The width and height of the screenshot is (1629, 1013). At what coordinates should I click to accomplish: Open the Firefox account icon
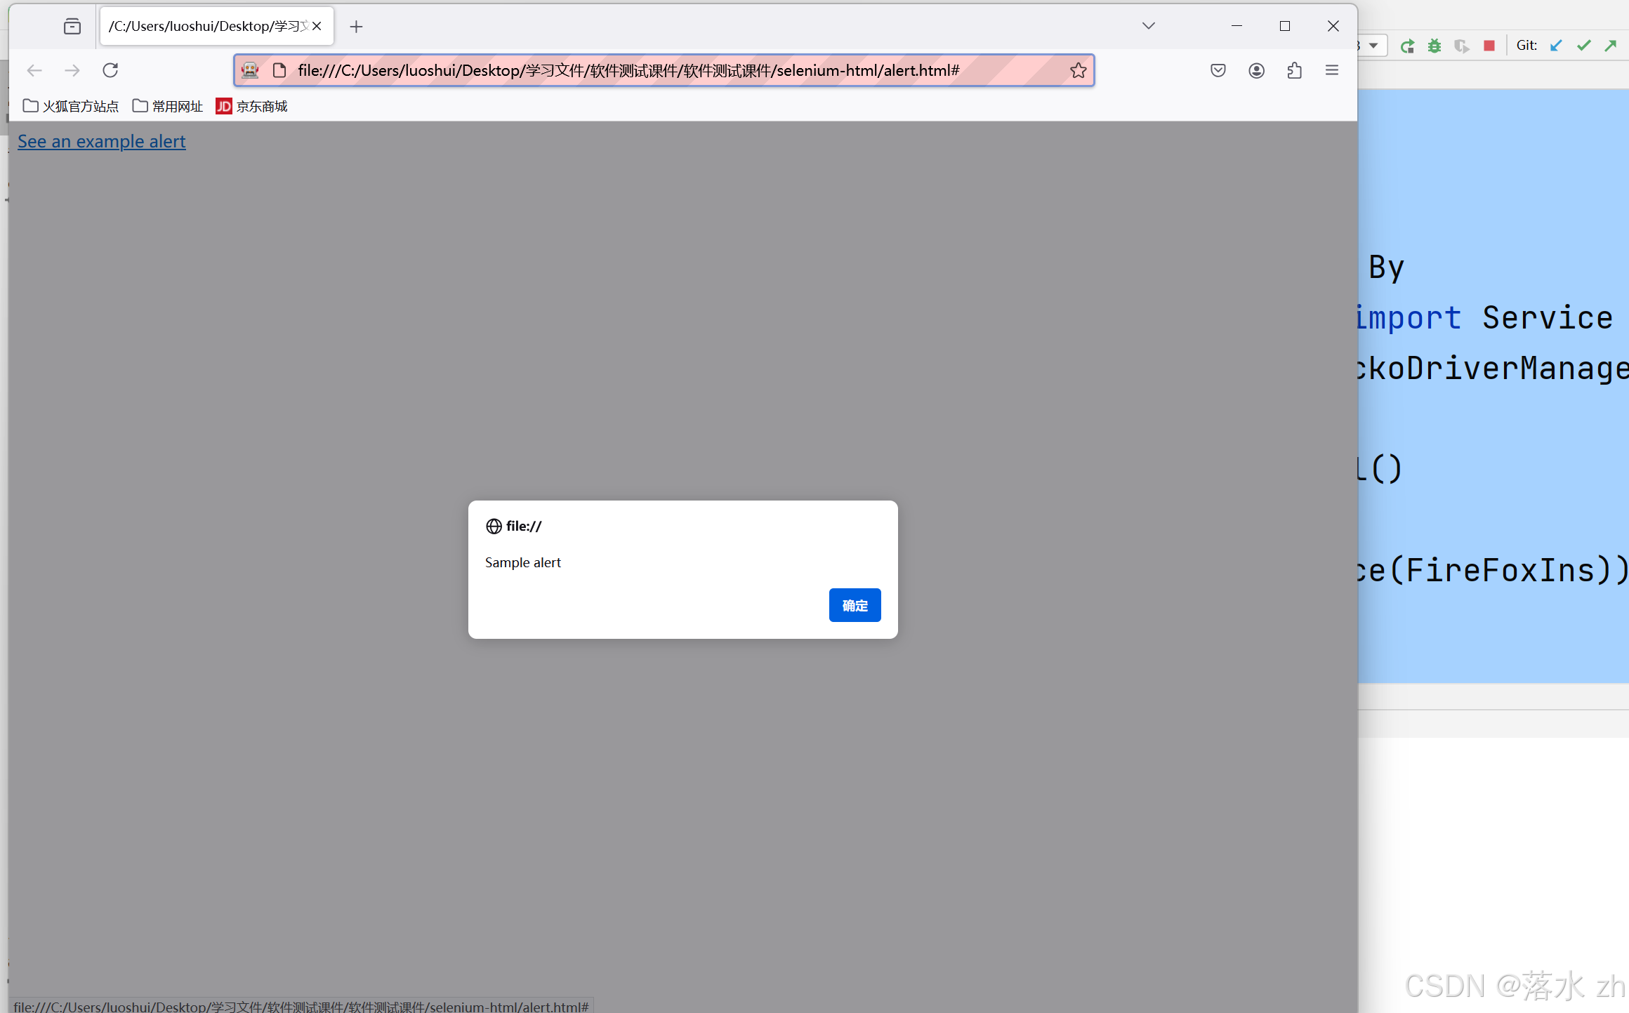click(1257, 70)
